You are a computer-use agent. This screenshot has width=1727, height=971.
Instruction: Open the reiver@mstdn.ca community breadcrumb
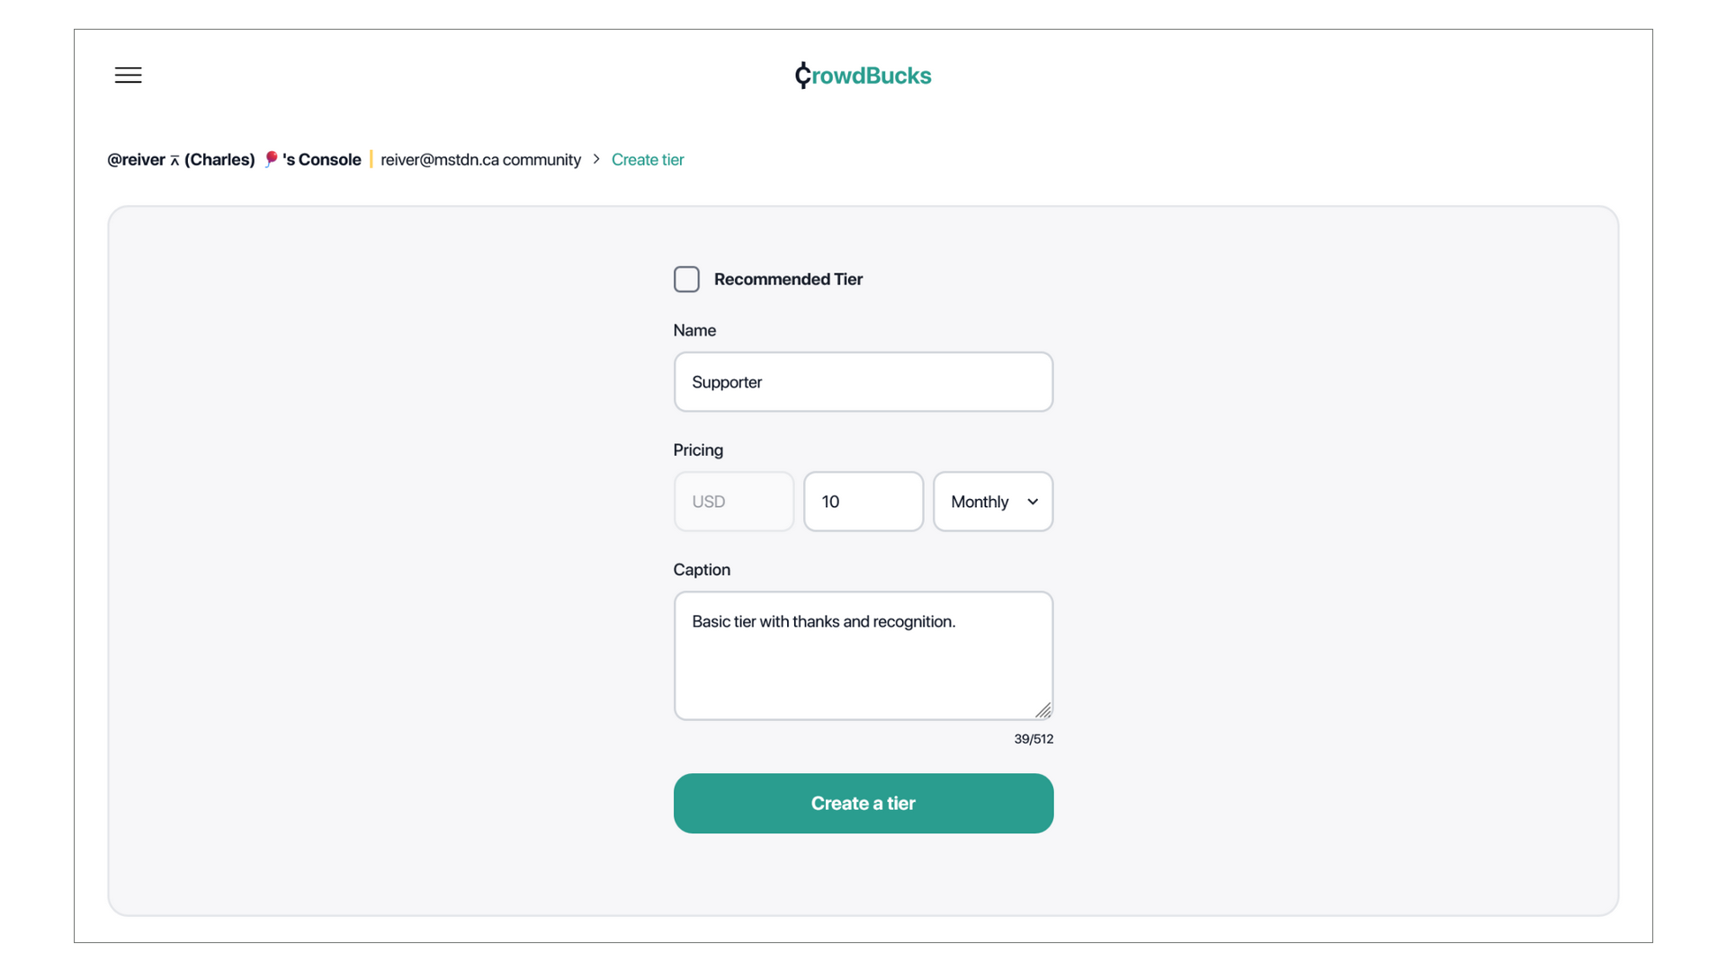click(x=480, y=159)
